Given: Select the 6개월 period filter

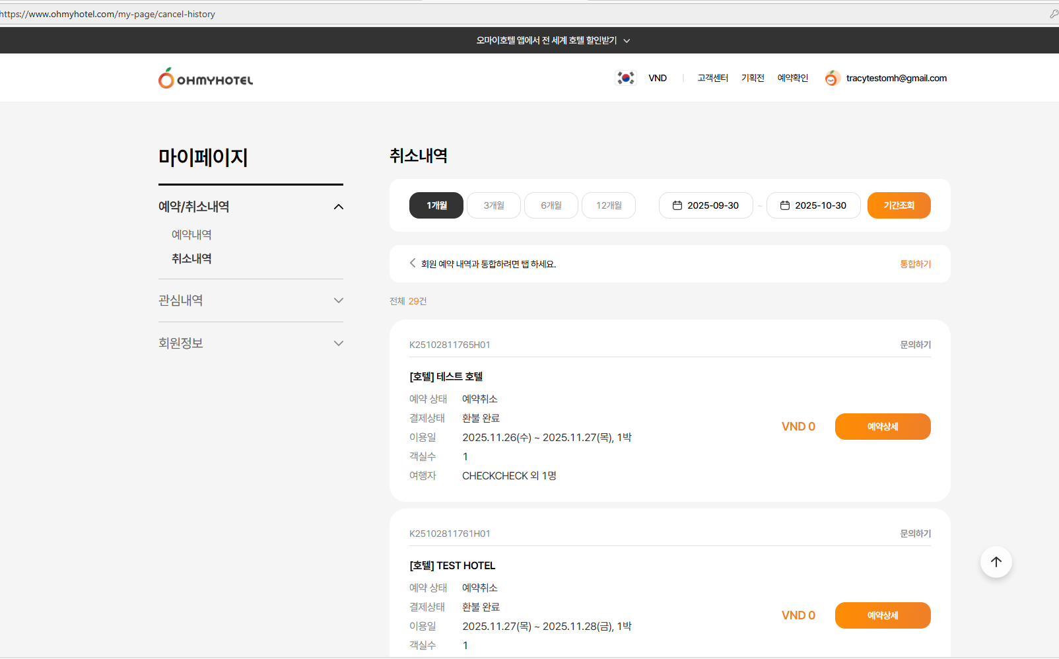Looking at the screenshot, I should point(551,205).
